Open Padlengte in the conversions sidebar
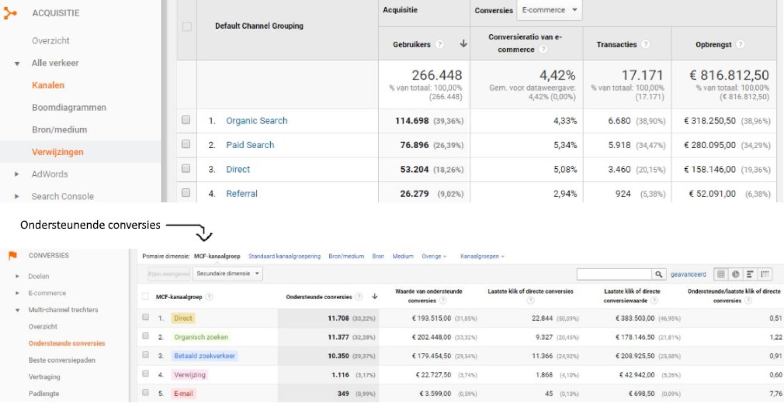Viewport: 784px width, 403px height. pos(44,393)
